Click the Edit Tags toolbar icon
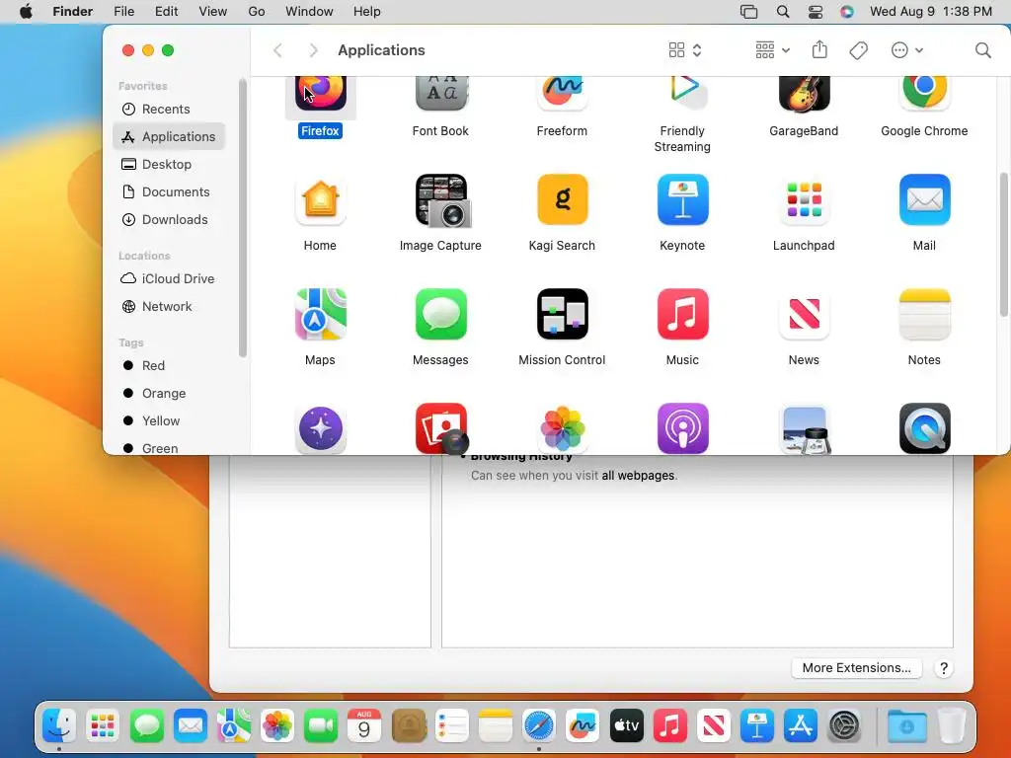This screenshot has height=758, width=1011. (858, 50)
